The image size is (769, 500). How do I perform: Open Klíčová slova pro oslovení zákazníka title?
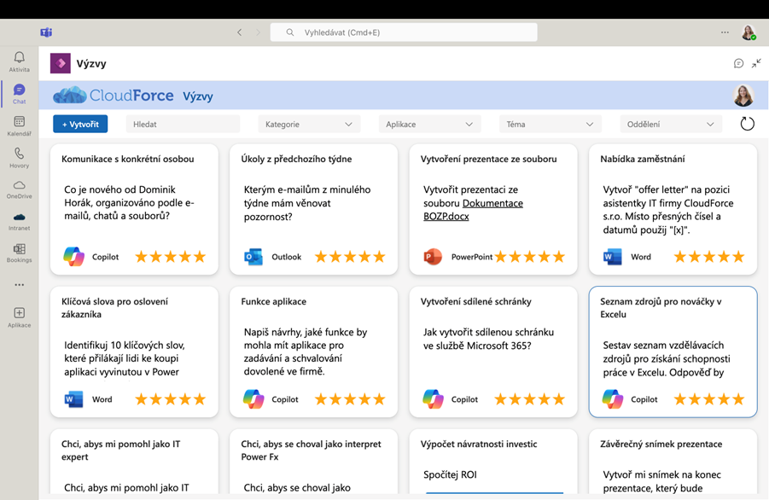coord(114,308)
